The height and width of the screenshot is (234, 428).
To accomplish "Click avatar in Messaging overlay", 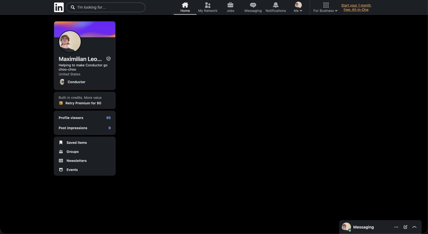I will tap(346, 227).
